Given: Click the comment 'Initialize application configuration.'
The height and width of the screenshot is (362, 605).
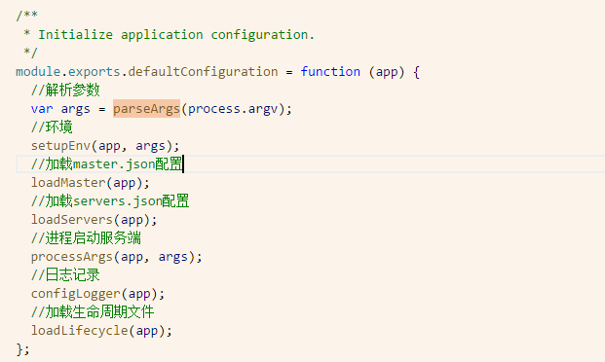Looking at the screenshot, I should pos(176,35).
